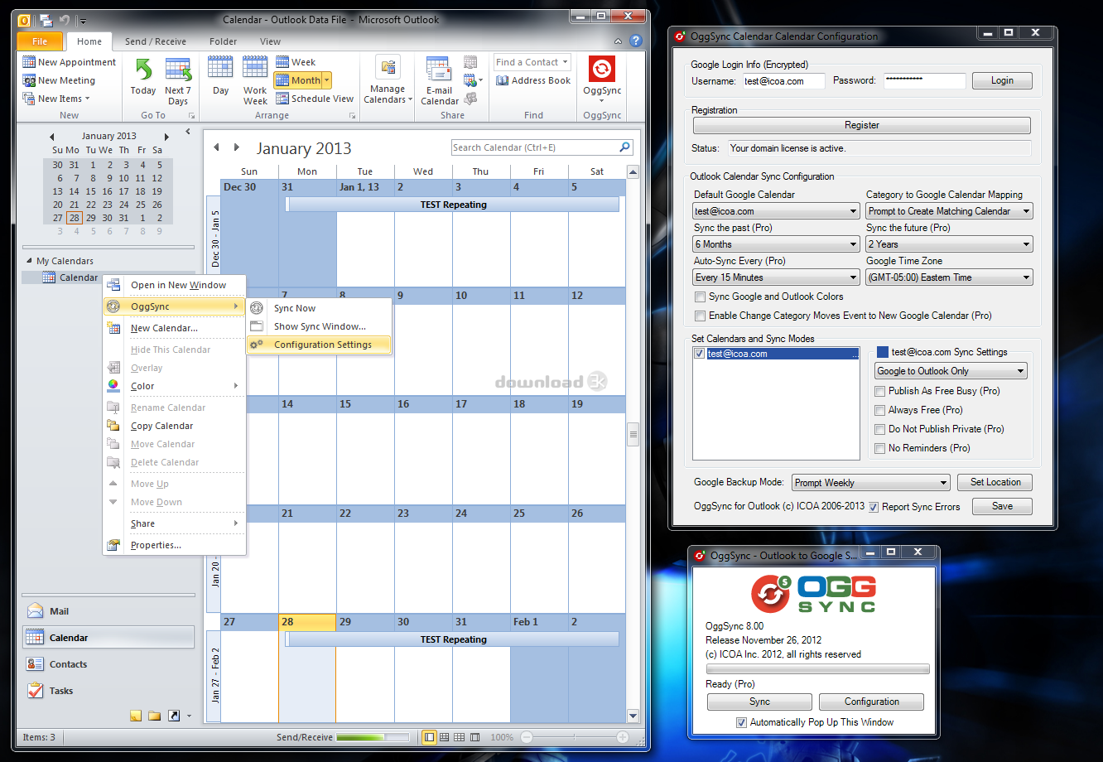Click the Normal view icon in status bar
Viewport: 1103px width, 762px height.
tap(429, 737)
